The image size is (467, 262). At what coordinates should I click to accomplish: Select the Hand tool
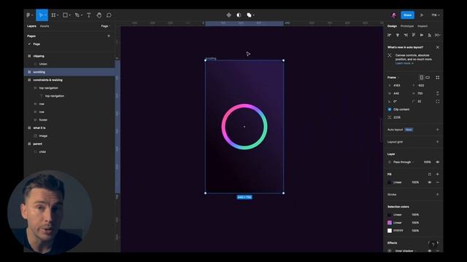point(99,15)
